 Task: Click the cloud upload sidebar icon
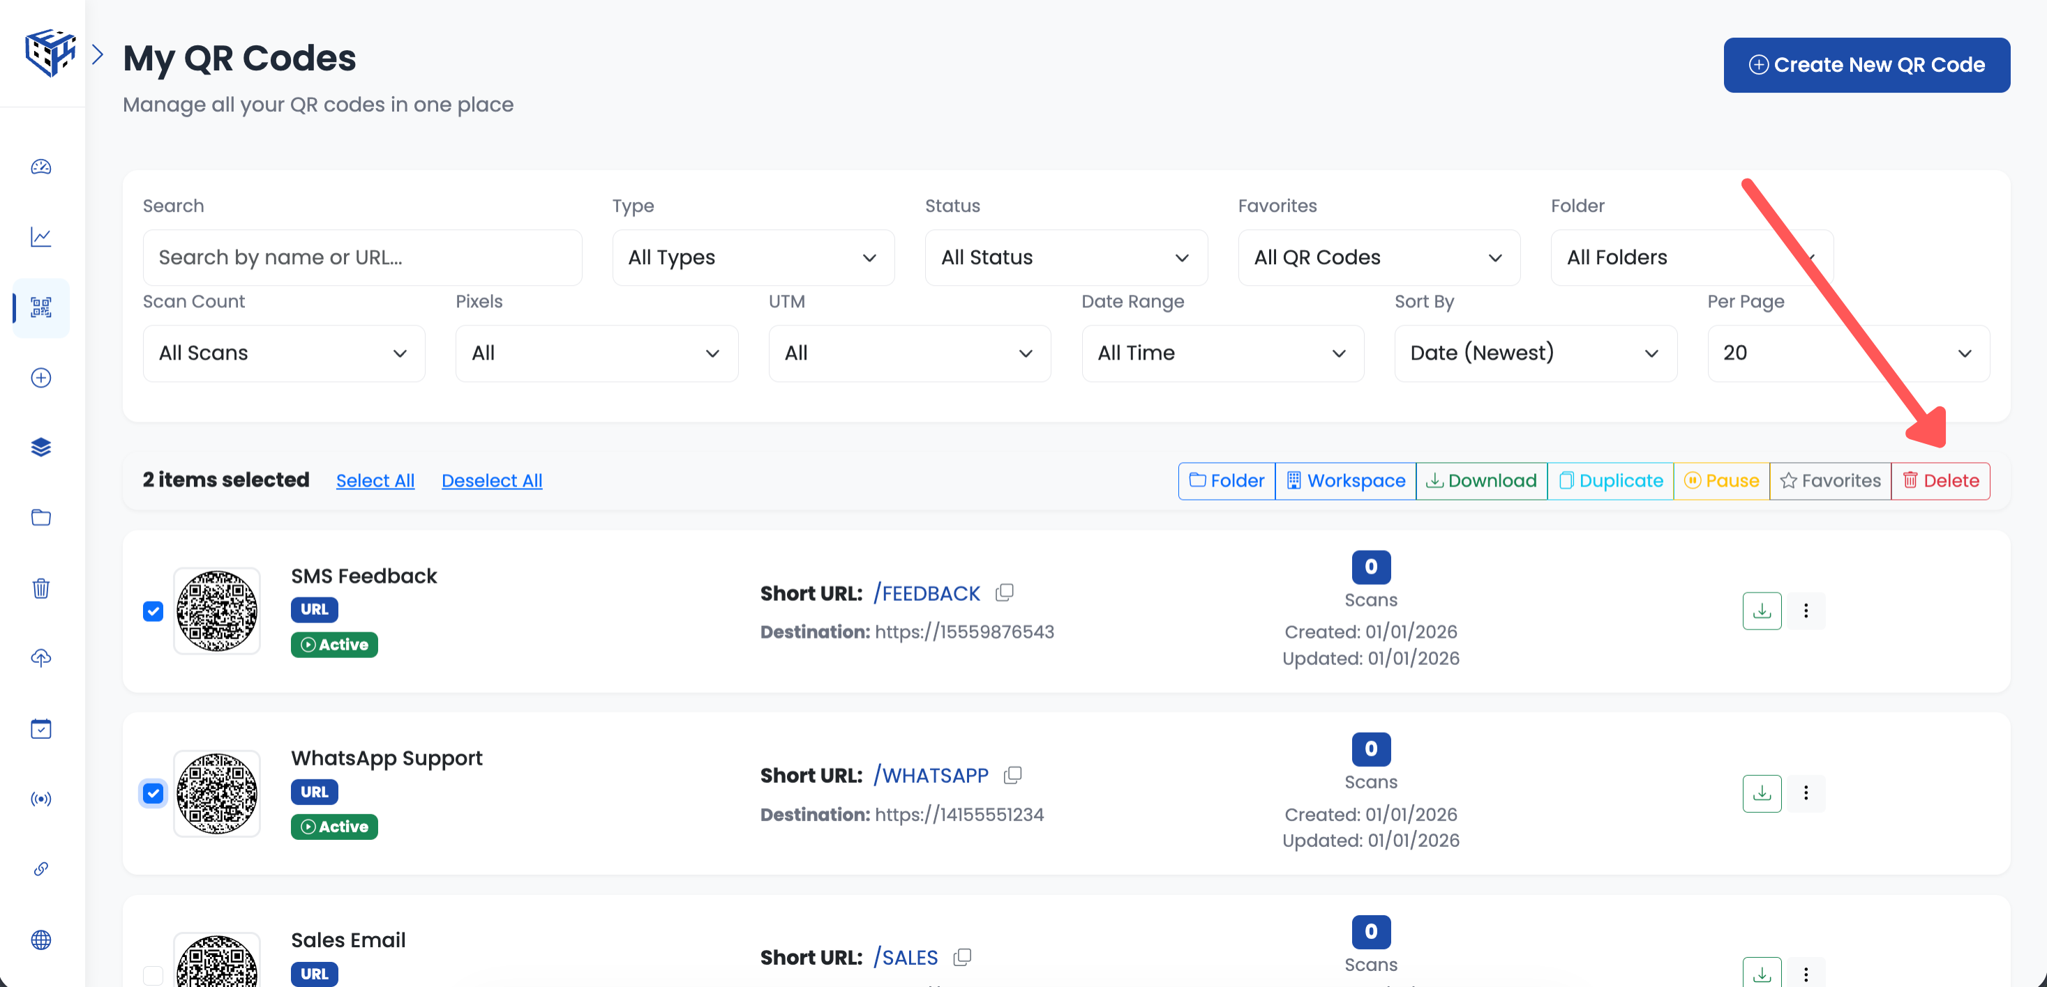coord(40,658)
